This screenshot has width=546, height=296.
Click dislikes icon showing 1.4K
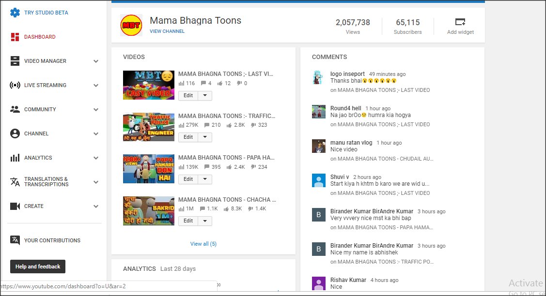click(x=250, y=208)
